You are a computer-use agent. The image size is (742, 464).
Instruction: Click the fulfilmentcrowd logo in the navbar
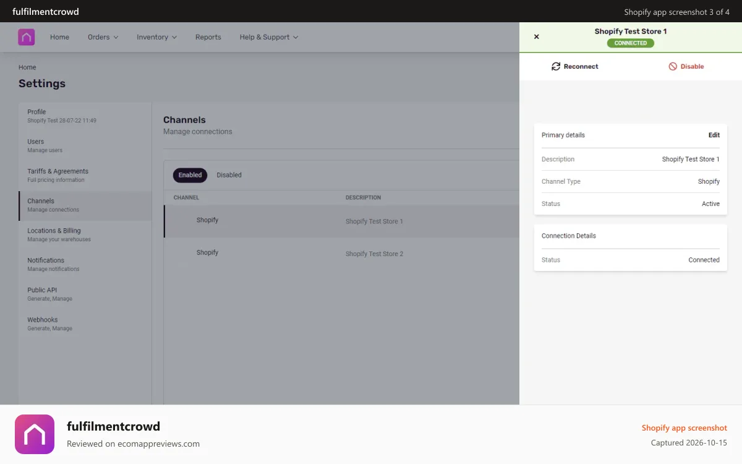click(x=27, y=37)
